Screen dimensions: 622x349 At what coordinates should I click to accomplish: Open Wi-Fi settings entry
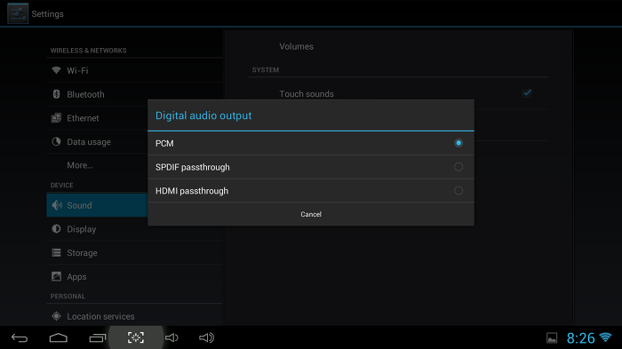[x=134, y=70]
